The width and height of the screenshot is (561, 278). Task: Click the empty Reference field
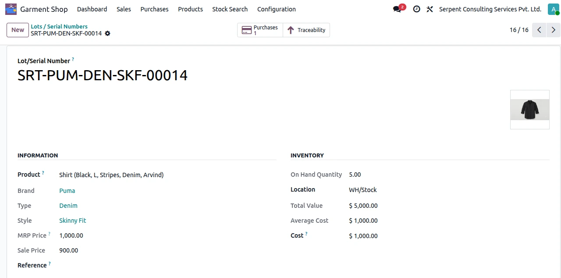pyautogui.click(x=167, y=265)
